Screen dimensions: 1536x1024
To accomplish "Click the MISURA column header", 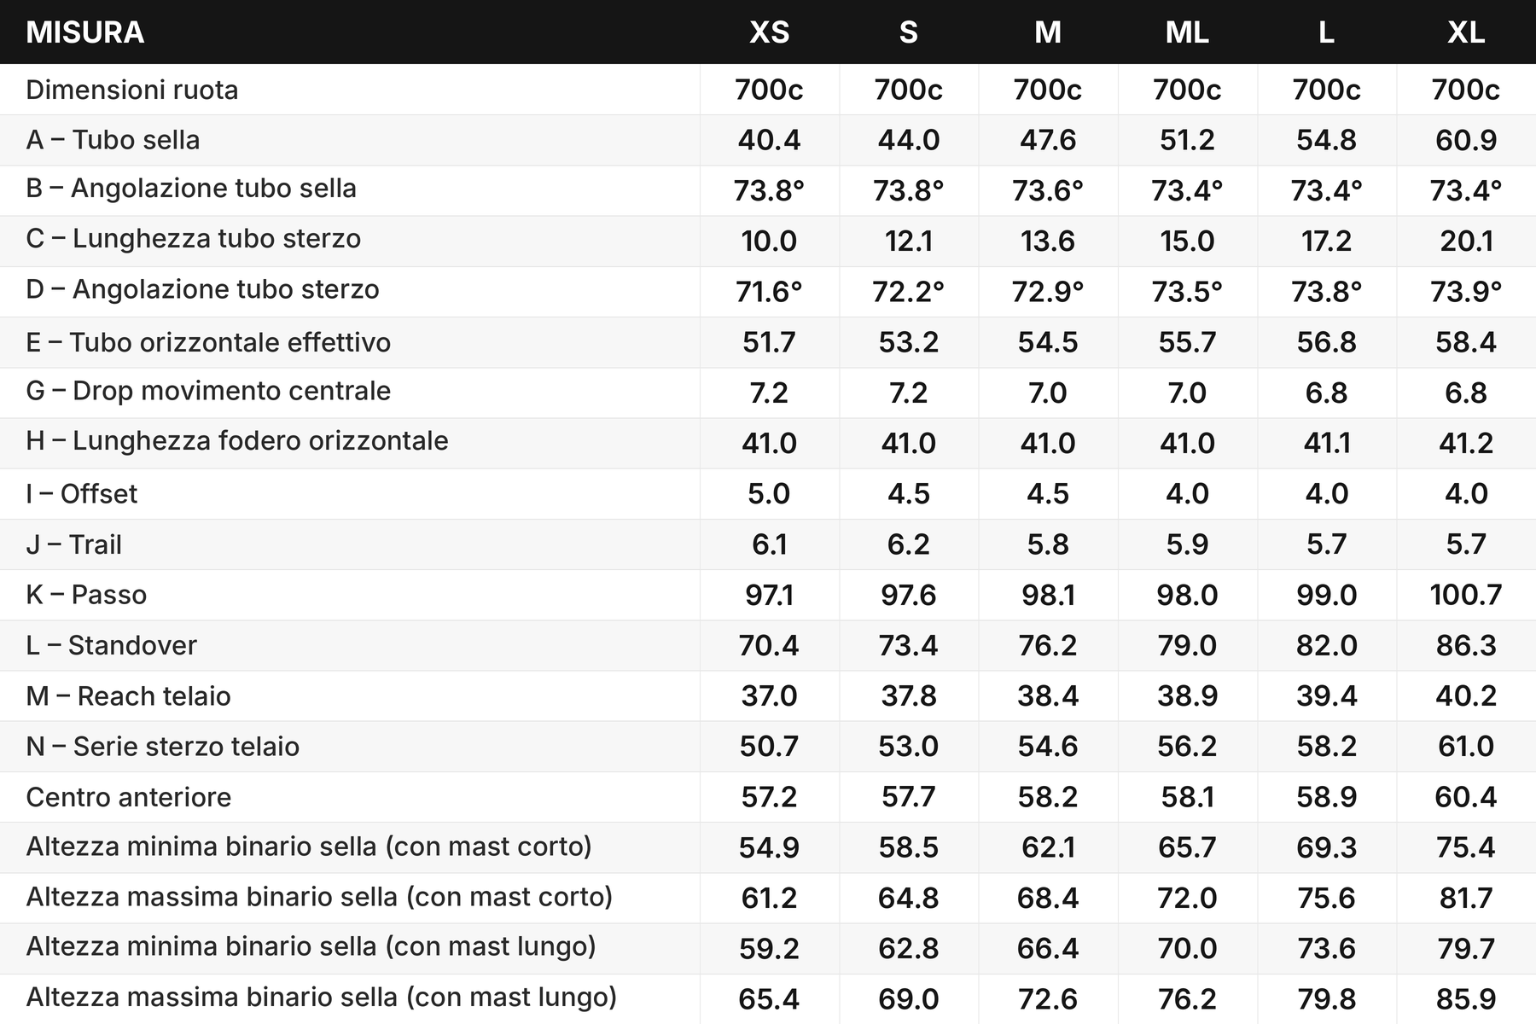I will click(84, 32).
